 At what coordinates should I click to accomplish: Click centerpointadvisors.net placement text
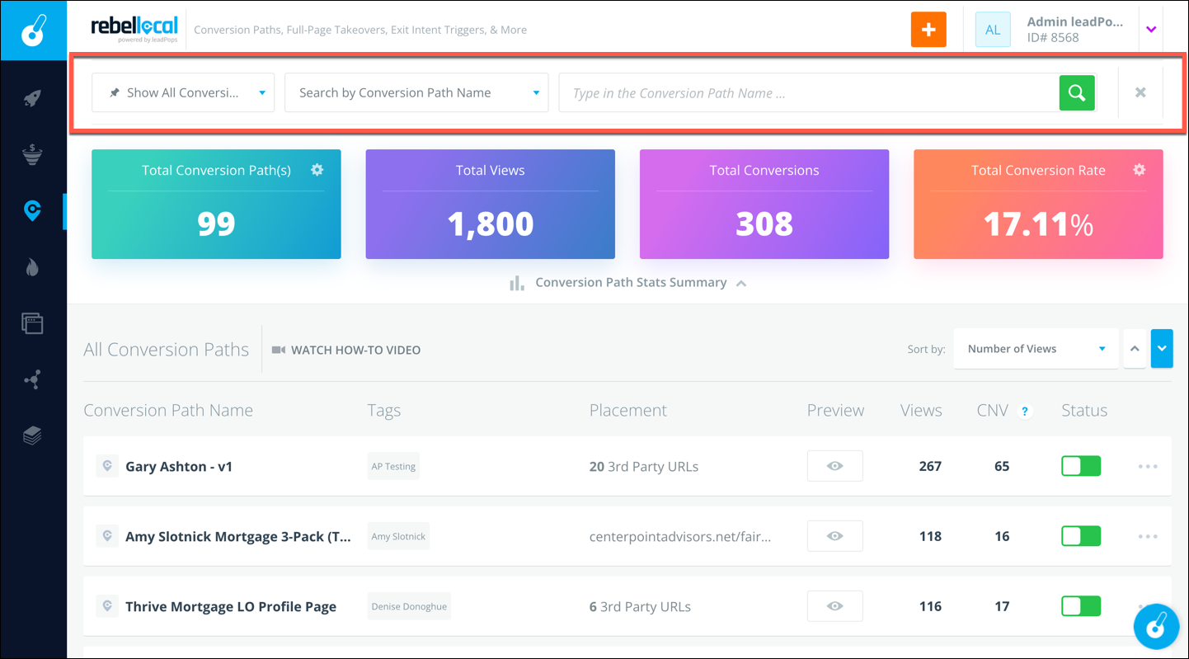[680, 536]
